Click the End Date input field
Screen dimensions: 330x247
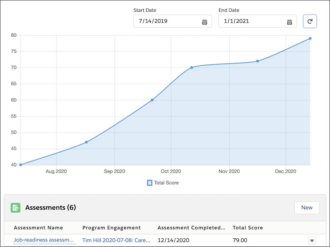pyautogui.click(x=258, y=21)
